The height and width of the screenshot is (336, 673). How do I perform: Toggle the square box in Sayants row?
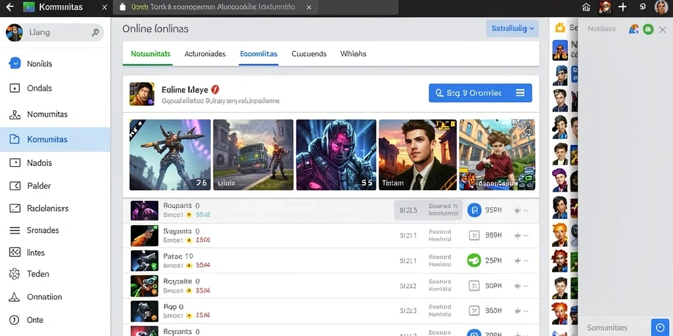[474, 235]
